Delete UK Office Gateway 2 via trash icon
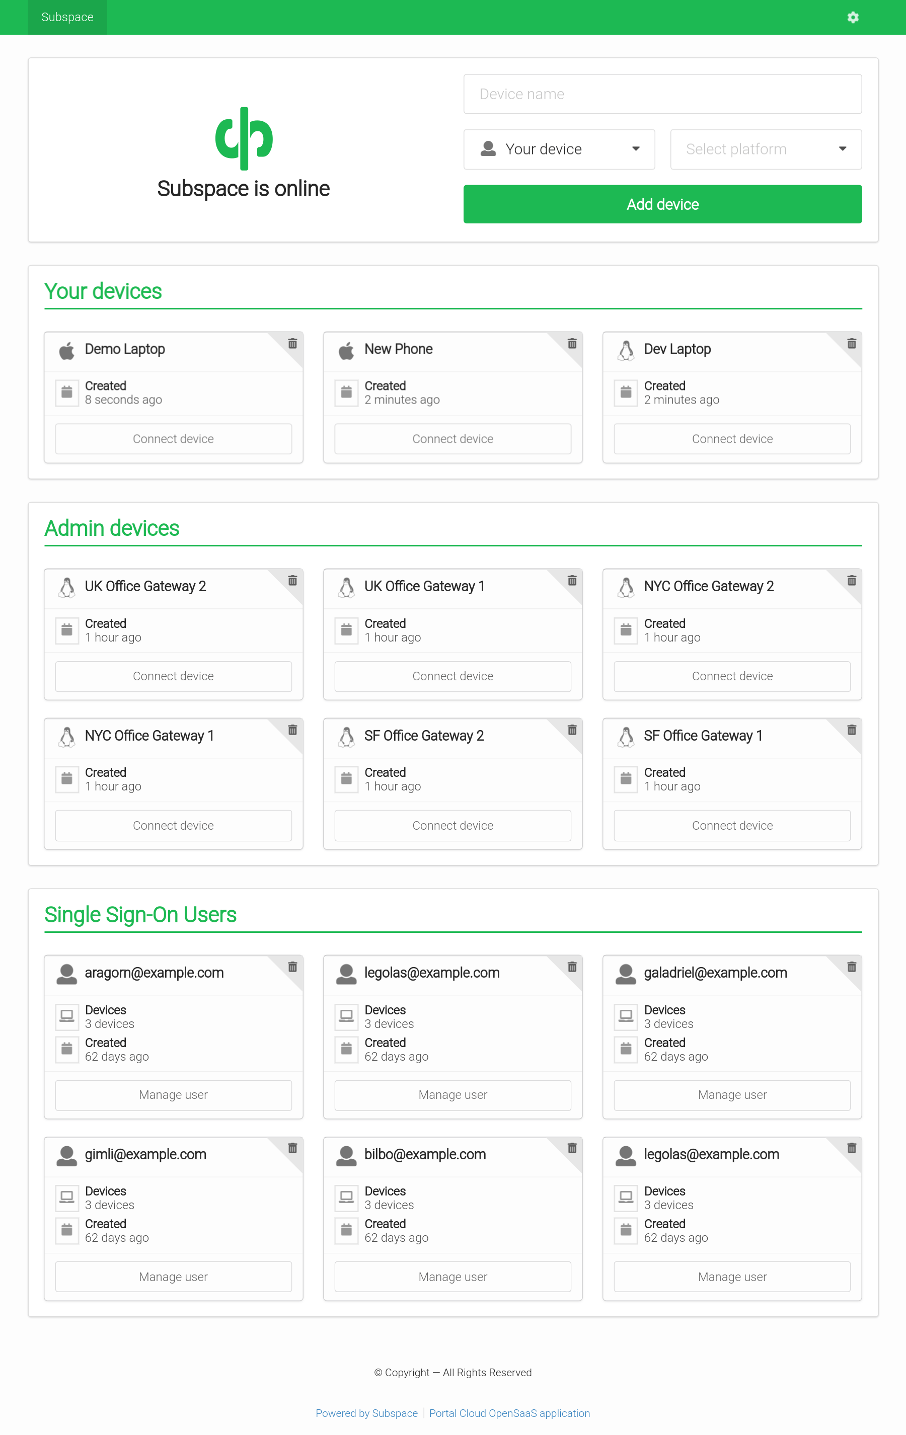 (x=292, y=581)
